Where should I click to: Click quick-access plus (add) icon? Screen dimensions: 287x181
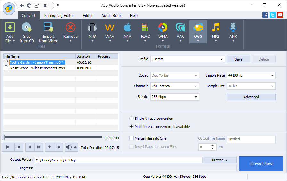(x=22, y=5)
